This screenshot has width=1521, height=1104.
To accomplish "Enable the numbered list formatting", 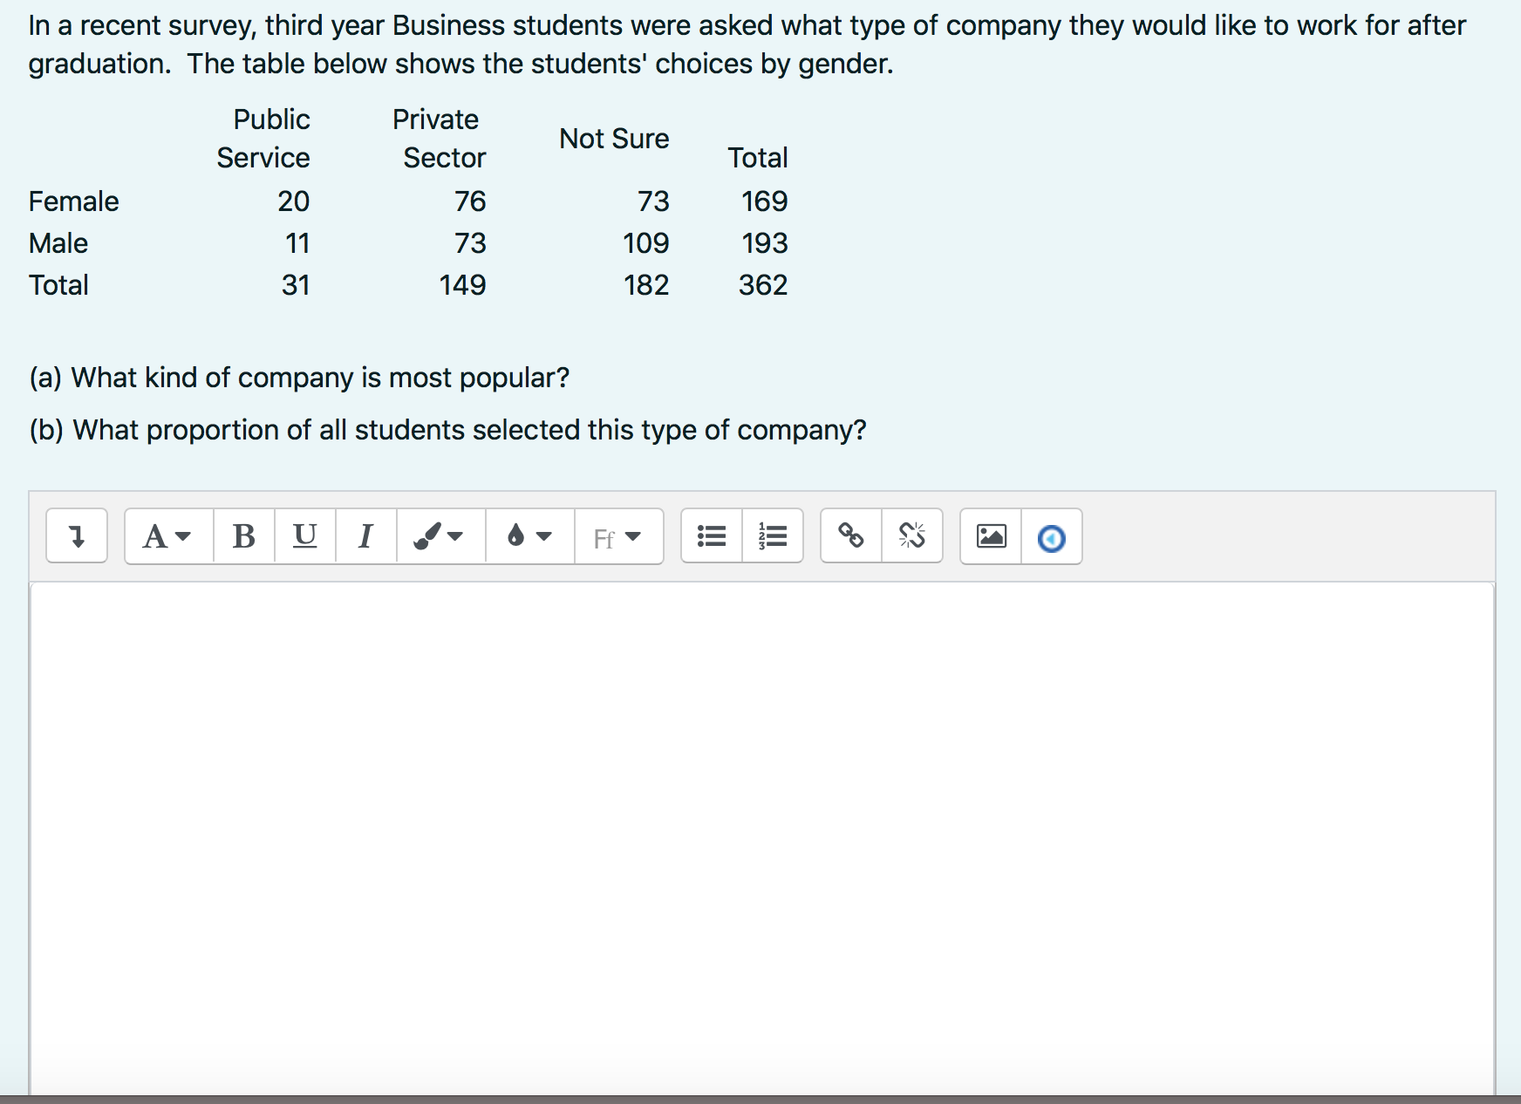I will coord(771,536).
